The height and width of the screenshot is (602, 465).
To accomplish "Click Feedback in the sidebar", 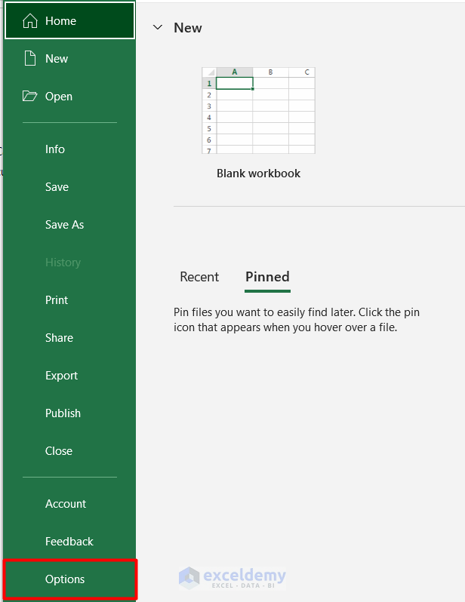I will point(69,542).
